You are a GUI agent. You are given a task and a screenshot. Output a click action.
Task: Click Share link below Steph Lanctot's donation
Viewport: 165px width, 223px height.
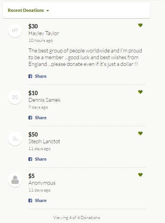[x=41, y=159]
